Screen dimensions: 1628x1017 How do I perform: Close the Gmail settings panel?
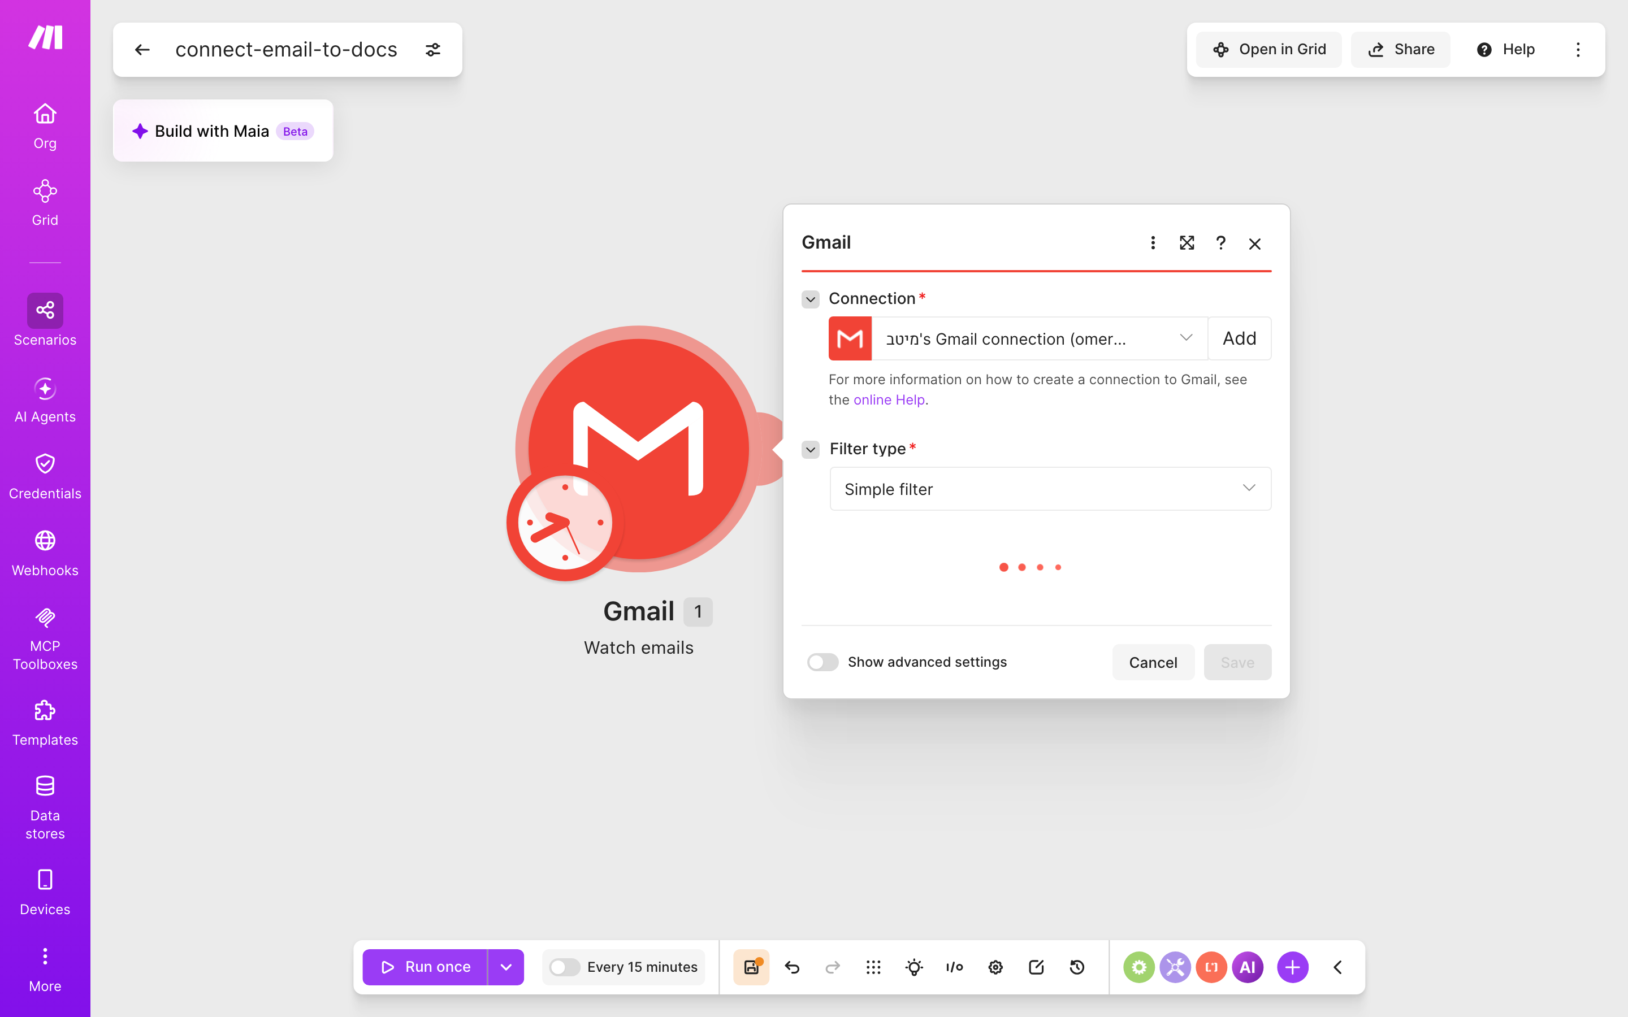point(1255,244)
